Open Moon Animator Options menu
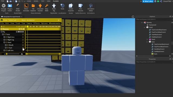Viewport: 173px width, 97px height. pyautogui.click(x=44, y=23)
